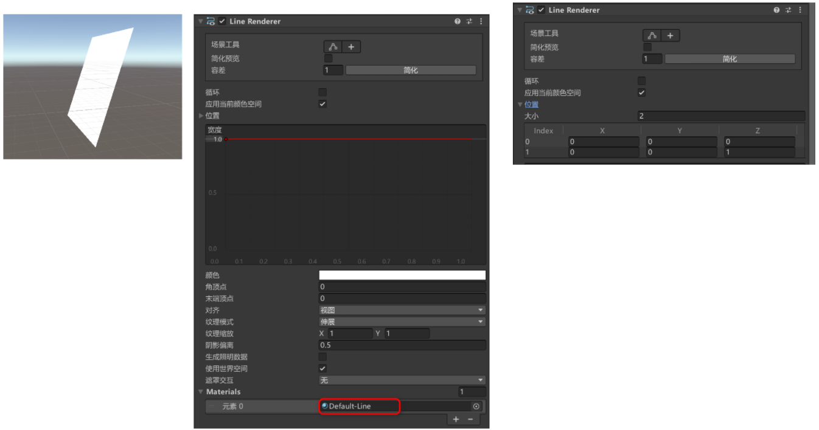Toggle 简化预览 checkbox in left panel

[x=329, y=58]
